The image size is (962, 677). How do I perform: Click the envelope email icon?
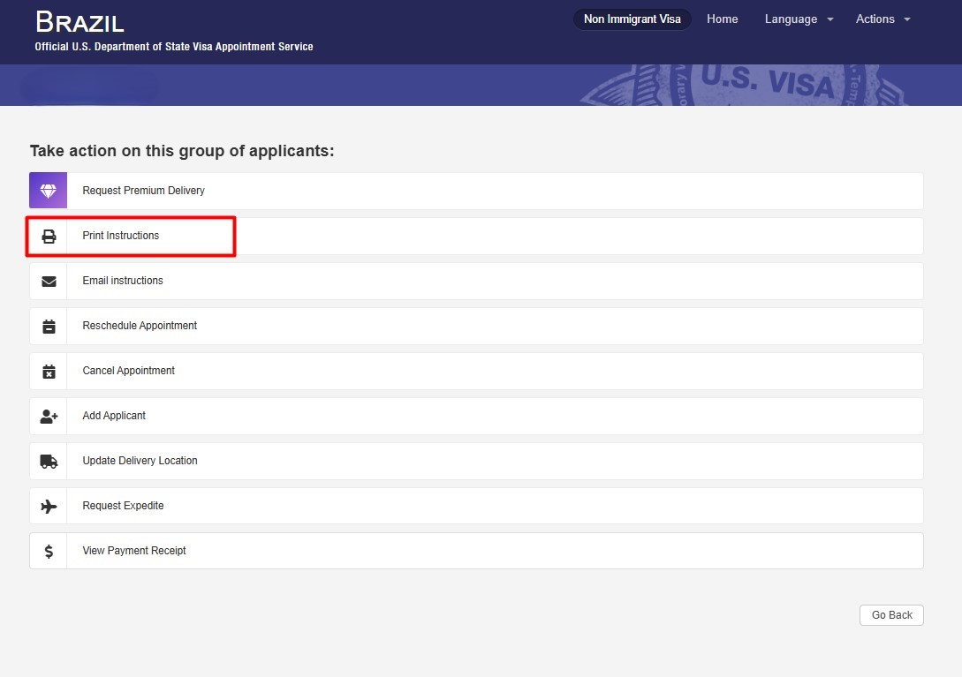pyautogui.click(x=49, y=282)
